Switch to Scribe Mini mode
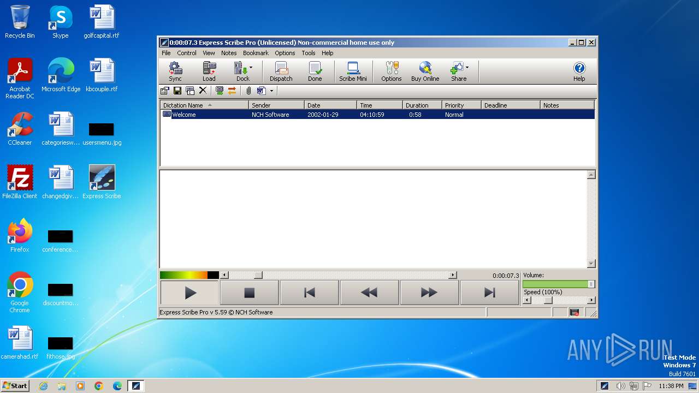The image size is (699, 393). click(x=353, y=72)
